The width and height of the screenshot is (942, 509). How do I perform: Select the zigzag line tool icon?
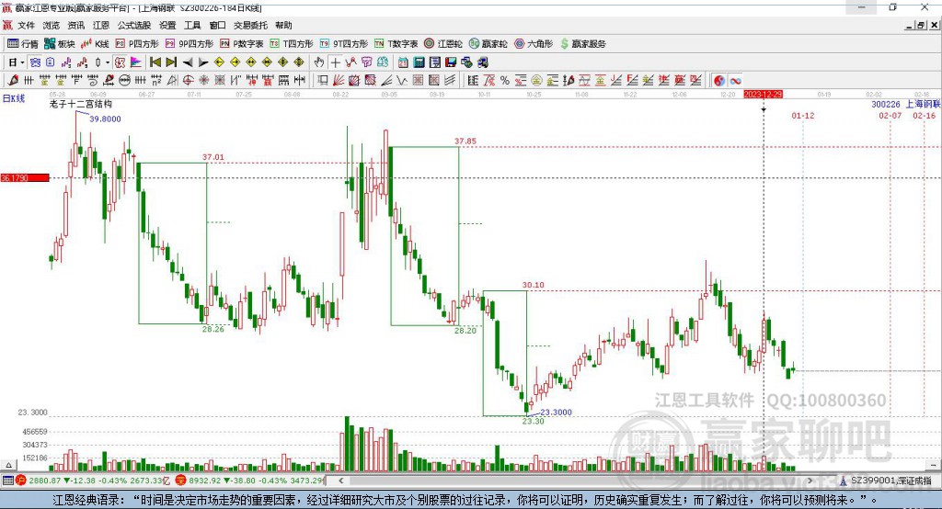coord(350,62)
